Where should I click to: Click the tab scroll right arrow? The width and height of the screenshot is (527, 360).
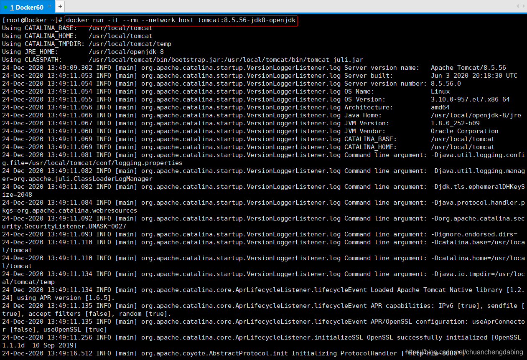point(523,6)
